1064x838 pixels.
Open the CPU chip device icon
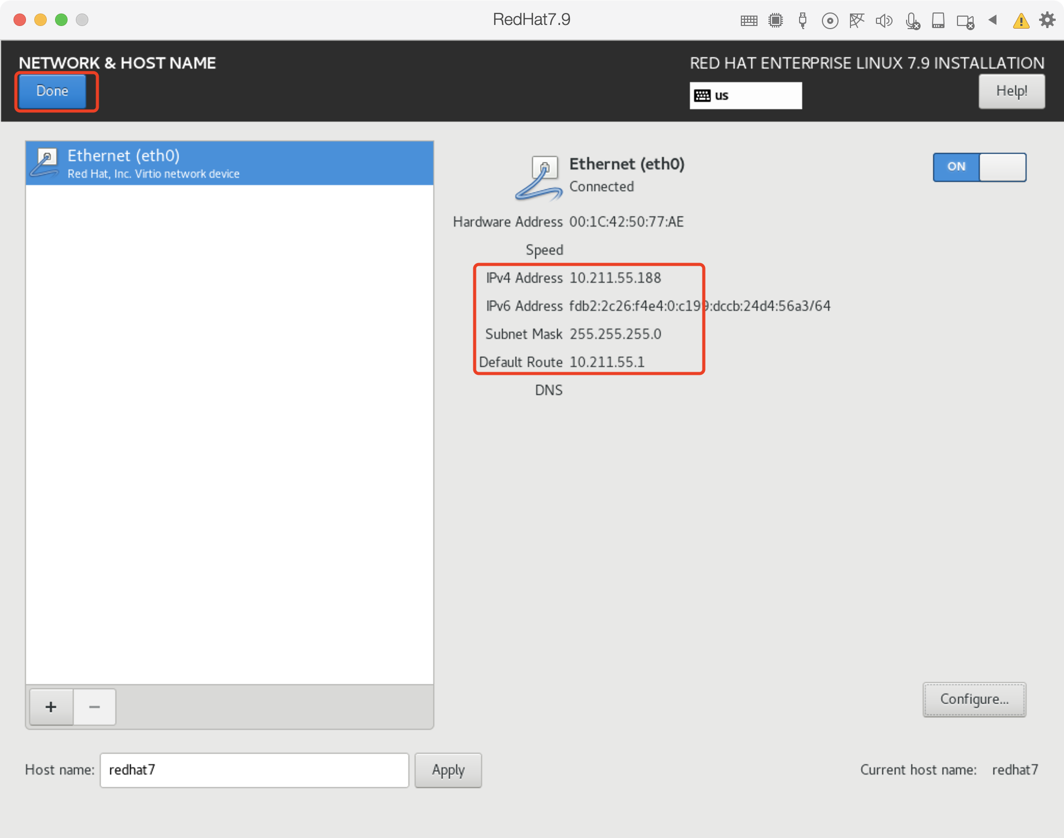click(x=776, y=21)
